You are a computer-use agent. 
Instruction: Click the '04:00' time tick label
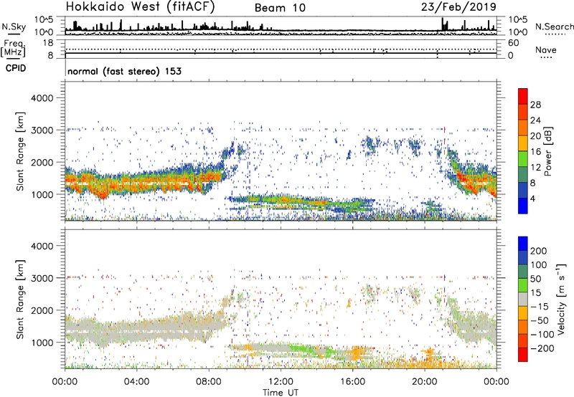coord(136,382)
